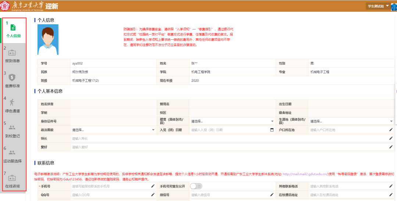Click the 其他联系电话 input field

(x=351, y=186)
